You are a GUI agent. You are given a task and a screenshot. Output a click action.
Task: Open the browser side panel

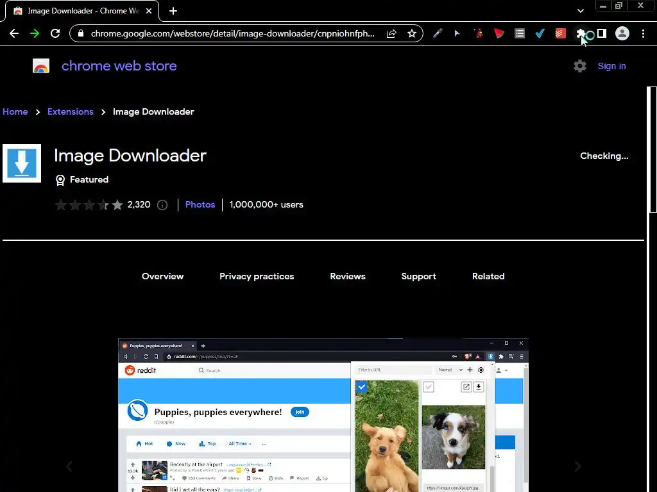point(602,33)
